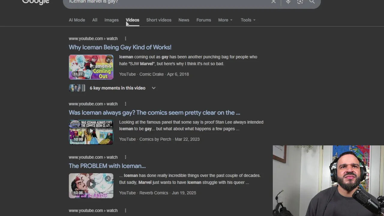Switch to the News tab
The height and width of the screenshot is (216, 384).
(184, 20)
